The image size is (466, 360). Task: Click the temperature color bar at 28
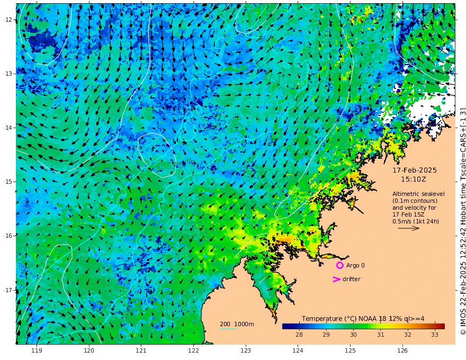tap(299, 327)
